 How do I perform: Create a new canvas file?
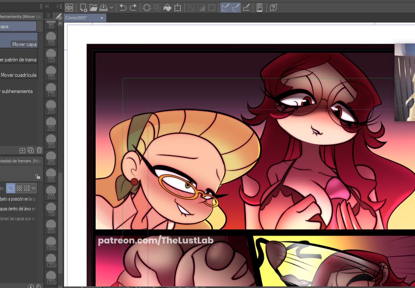point(83,8)
